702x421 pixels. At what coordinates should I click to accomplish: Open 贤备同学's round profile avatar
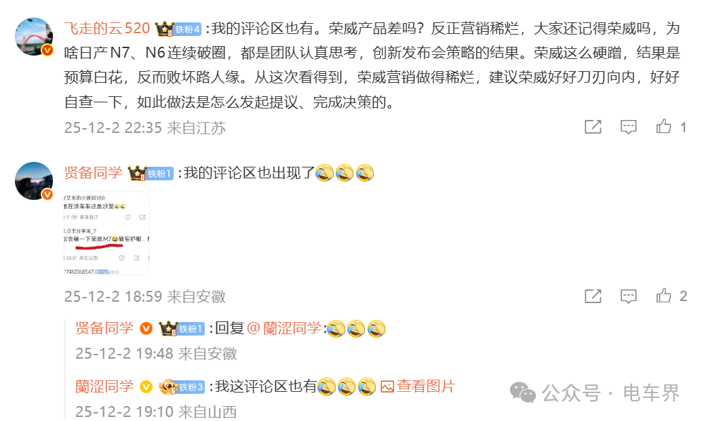tap(34, 181)
